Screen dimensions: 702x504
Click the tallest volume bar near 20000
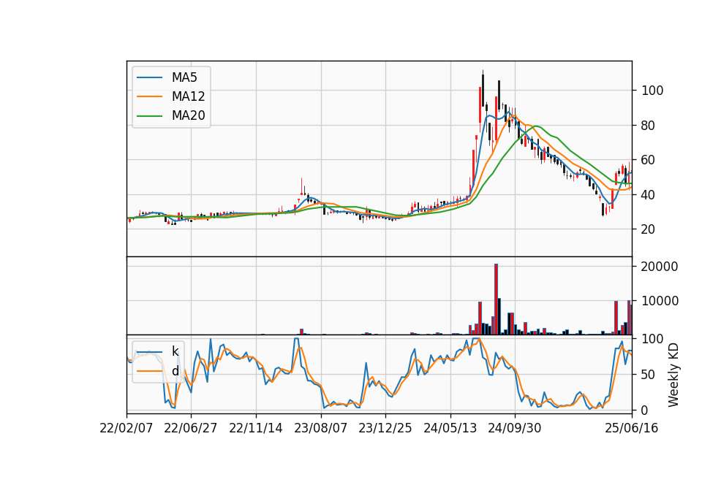(x=496, y=299)
